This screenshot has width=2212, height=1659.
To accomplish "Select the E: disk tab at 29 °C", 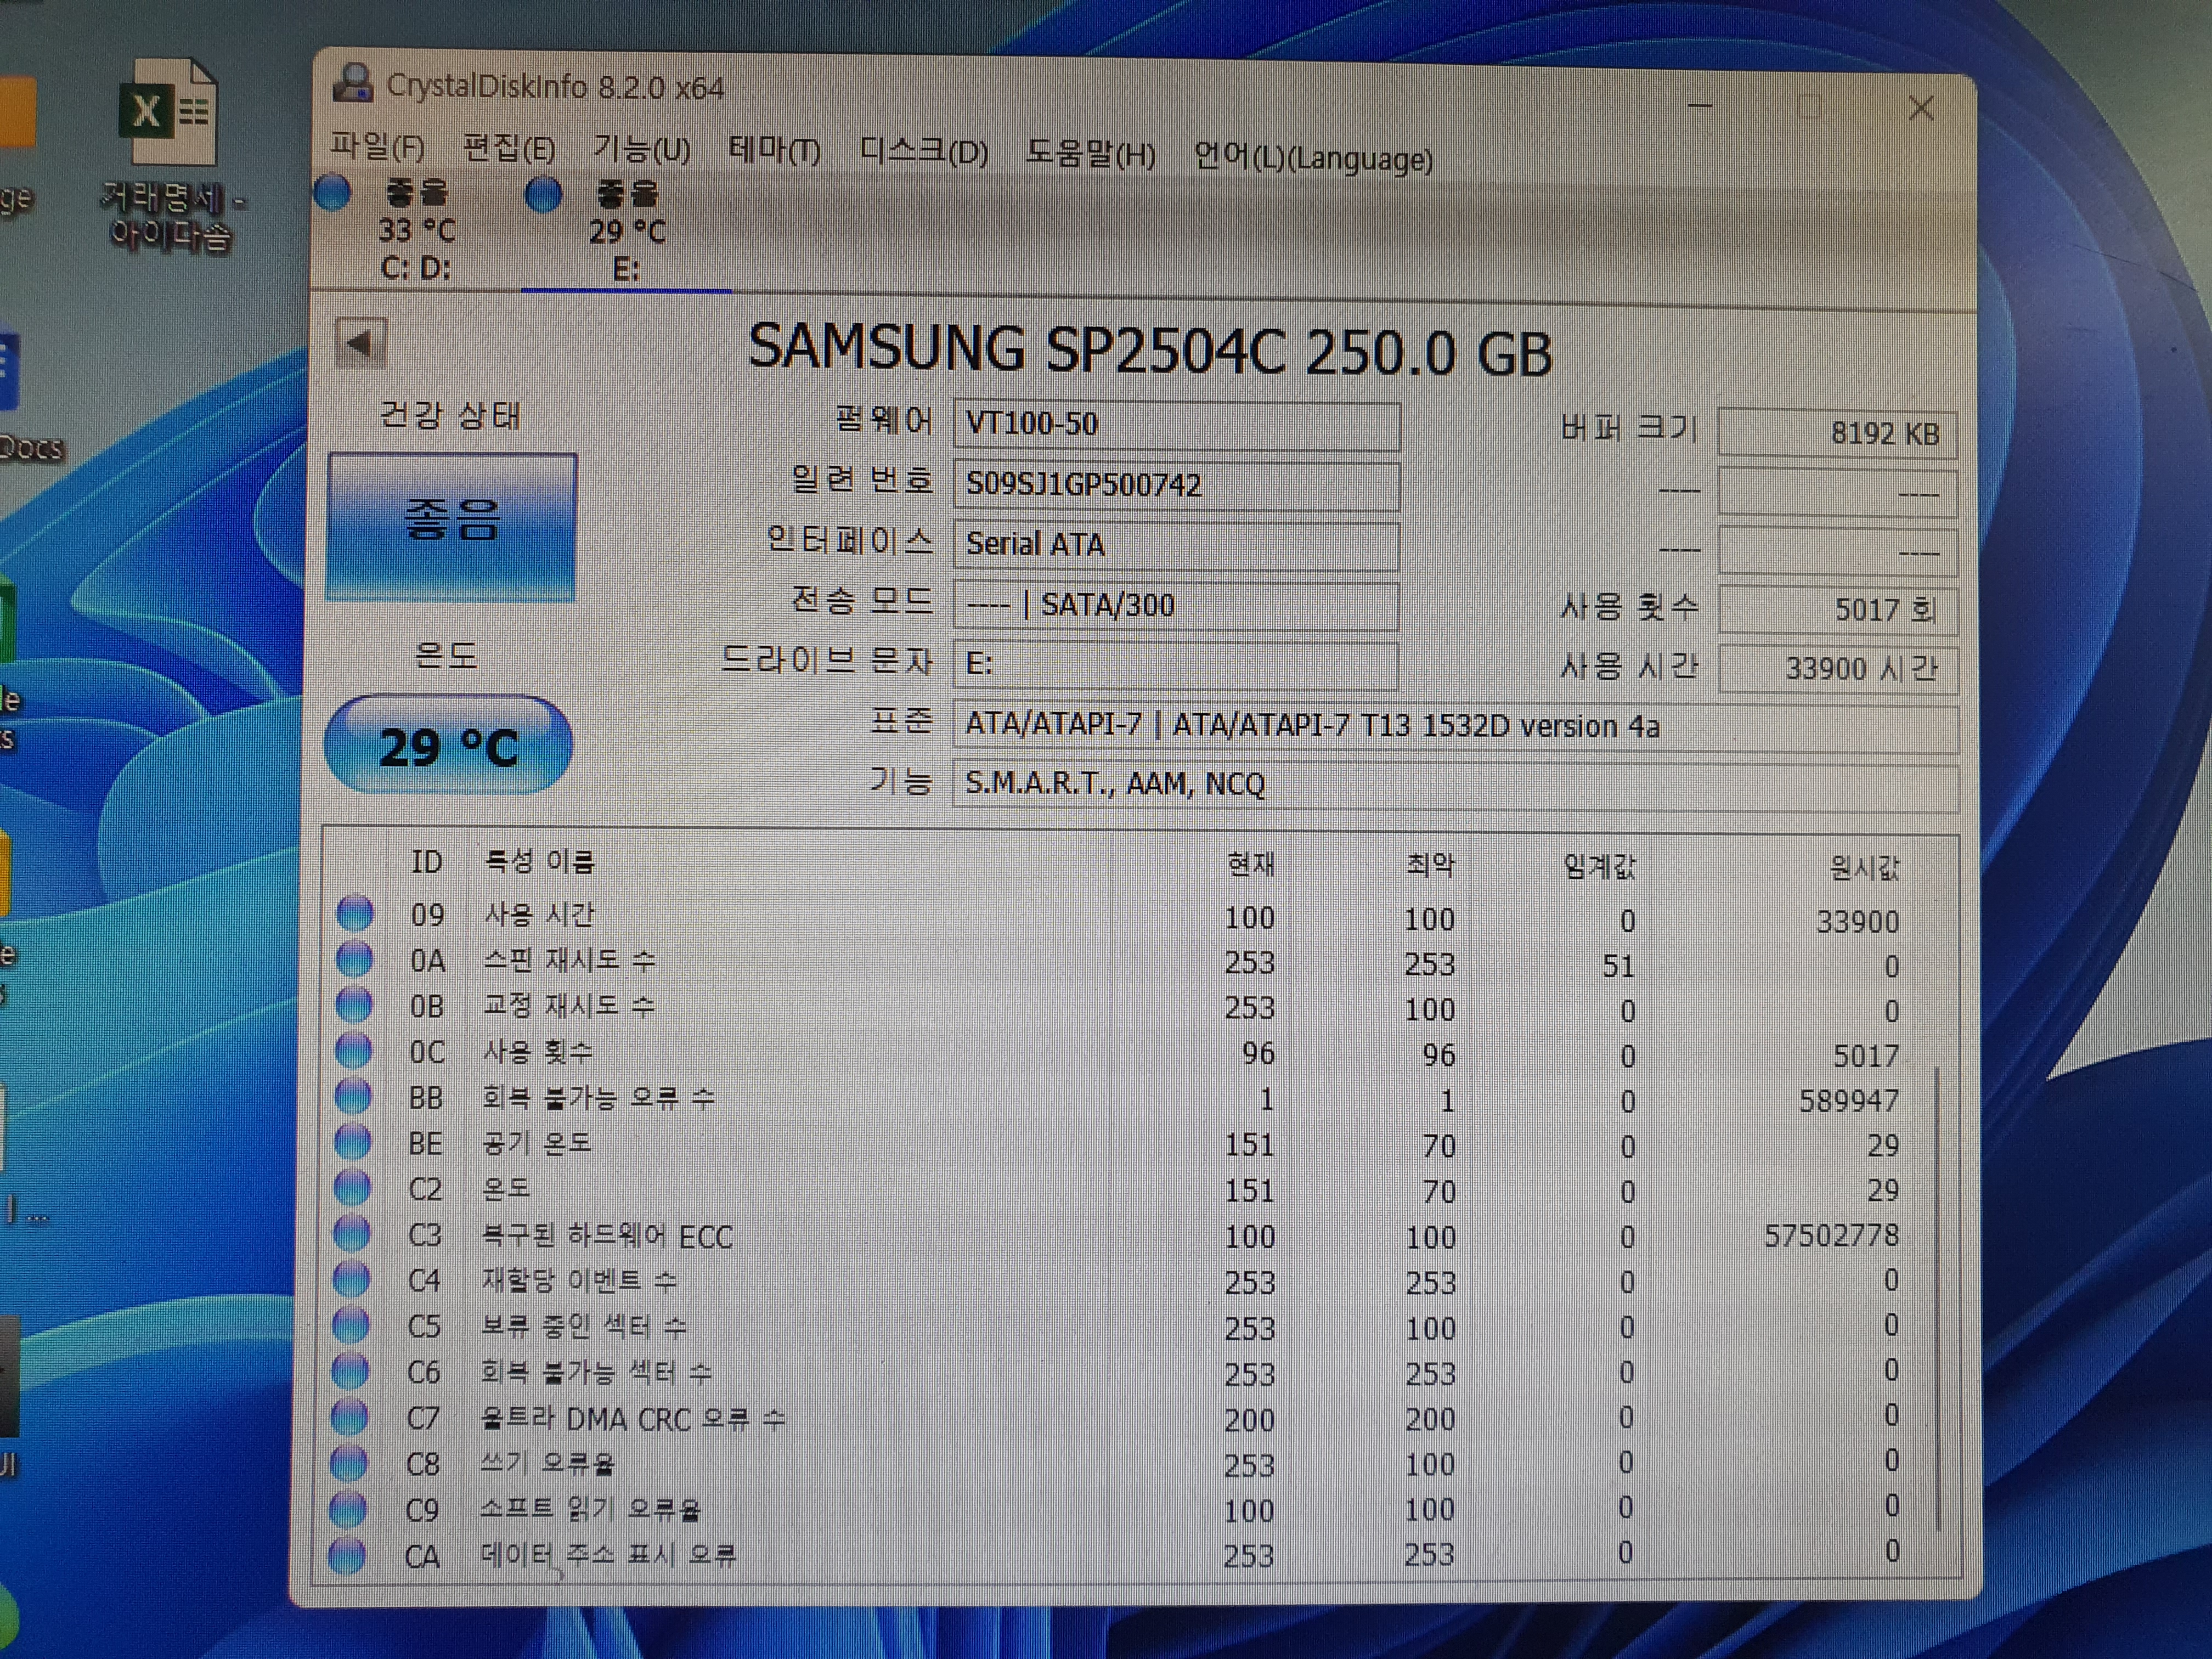I will tap(626, 232).
